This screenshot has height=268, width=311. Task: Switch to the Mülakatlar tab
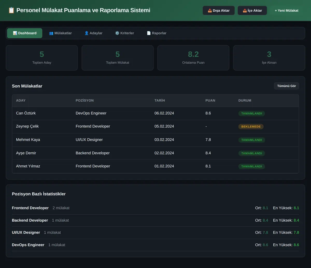coord(60,33)
